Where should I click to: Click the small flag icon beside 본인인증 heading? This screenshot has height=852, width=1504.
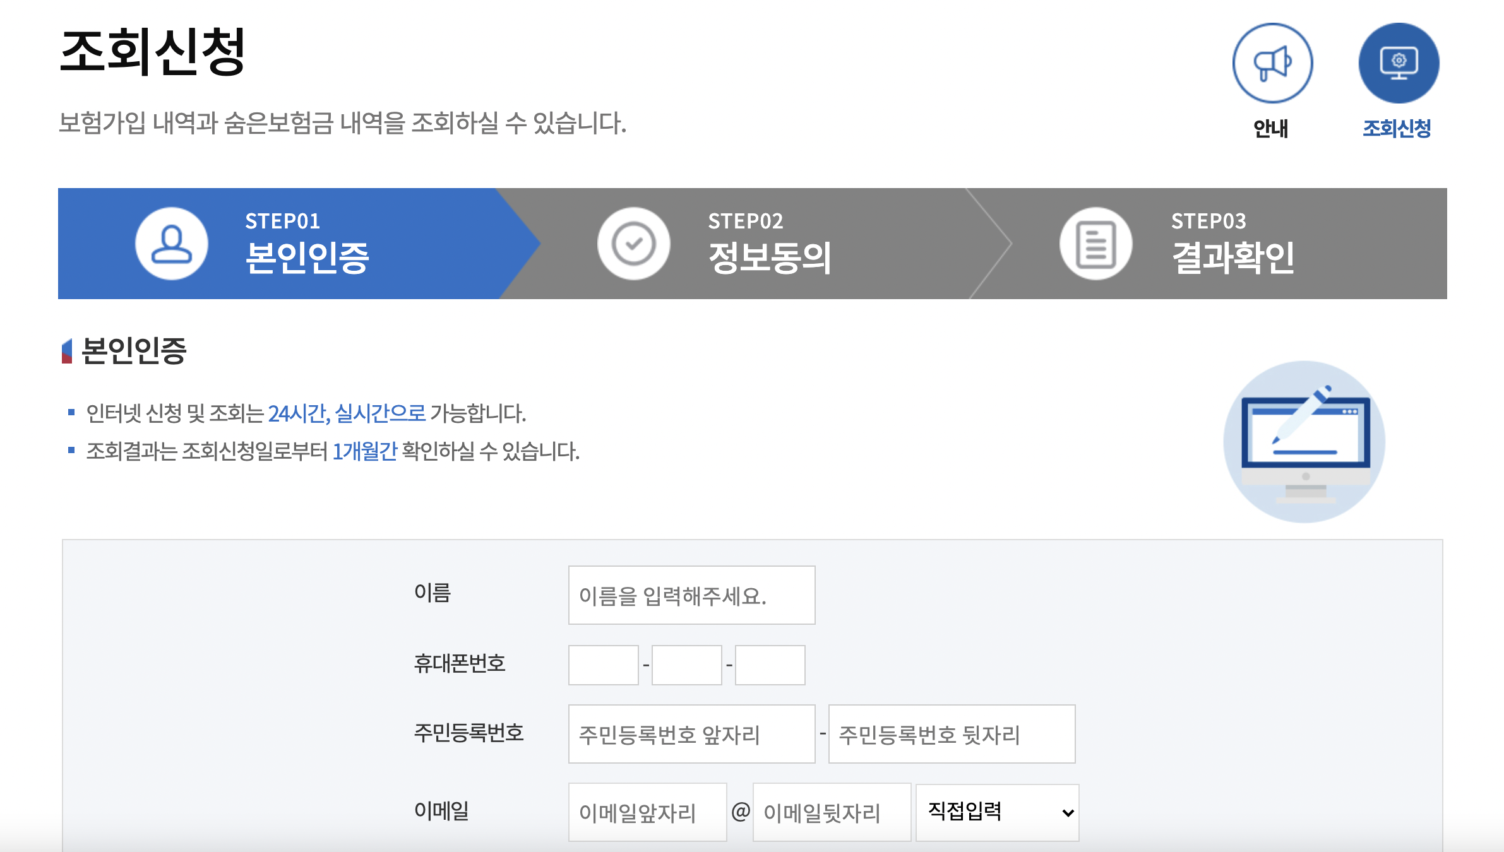pos(67,351)
